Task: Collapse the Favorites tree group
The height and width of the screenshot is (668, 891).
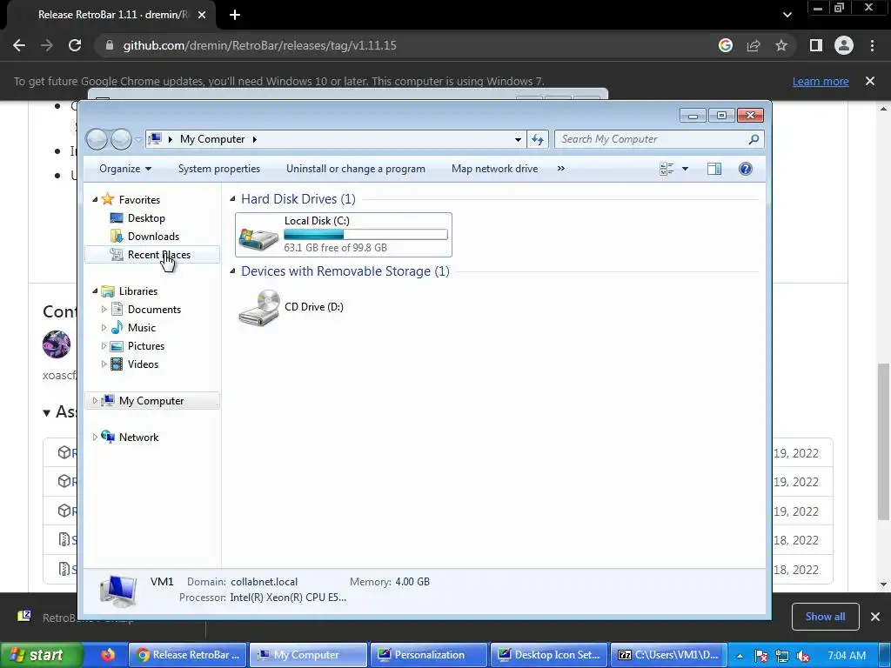Action: (x=95, y=199)
